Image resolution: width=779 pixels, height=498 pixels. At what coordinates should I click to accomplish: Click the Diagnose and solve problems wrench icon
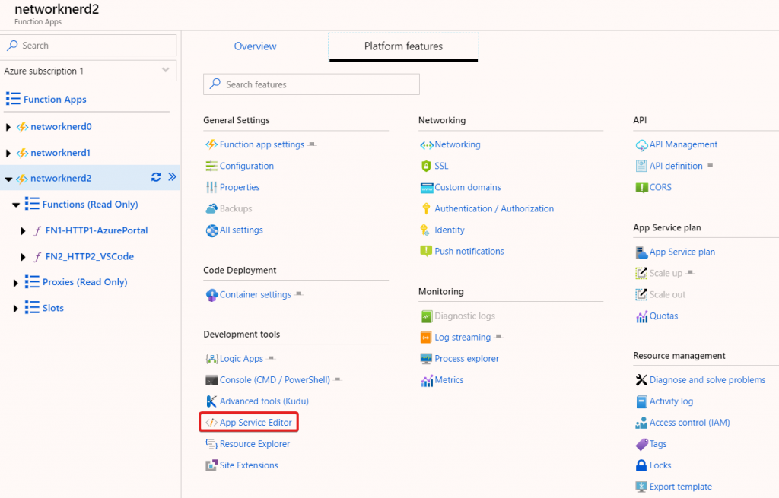point(641,380)
